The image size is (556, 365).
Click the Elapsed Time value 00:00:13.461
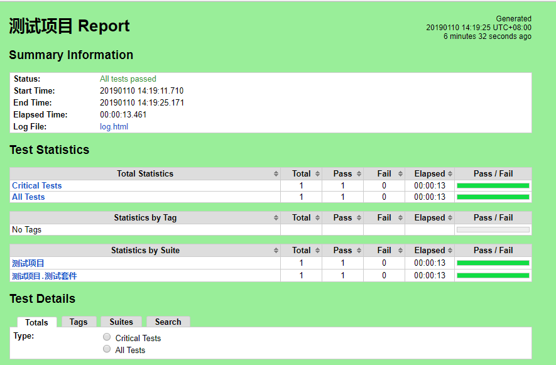123,114
